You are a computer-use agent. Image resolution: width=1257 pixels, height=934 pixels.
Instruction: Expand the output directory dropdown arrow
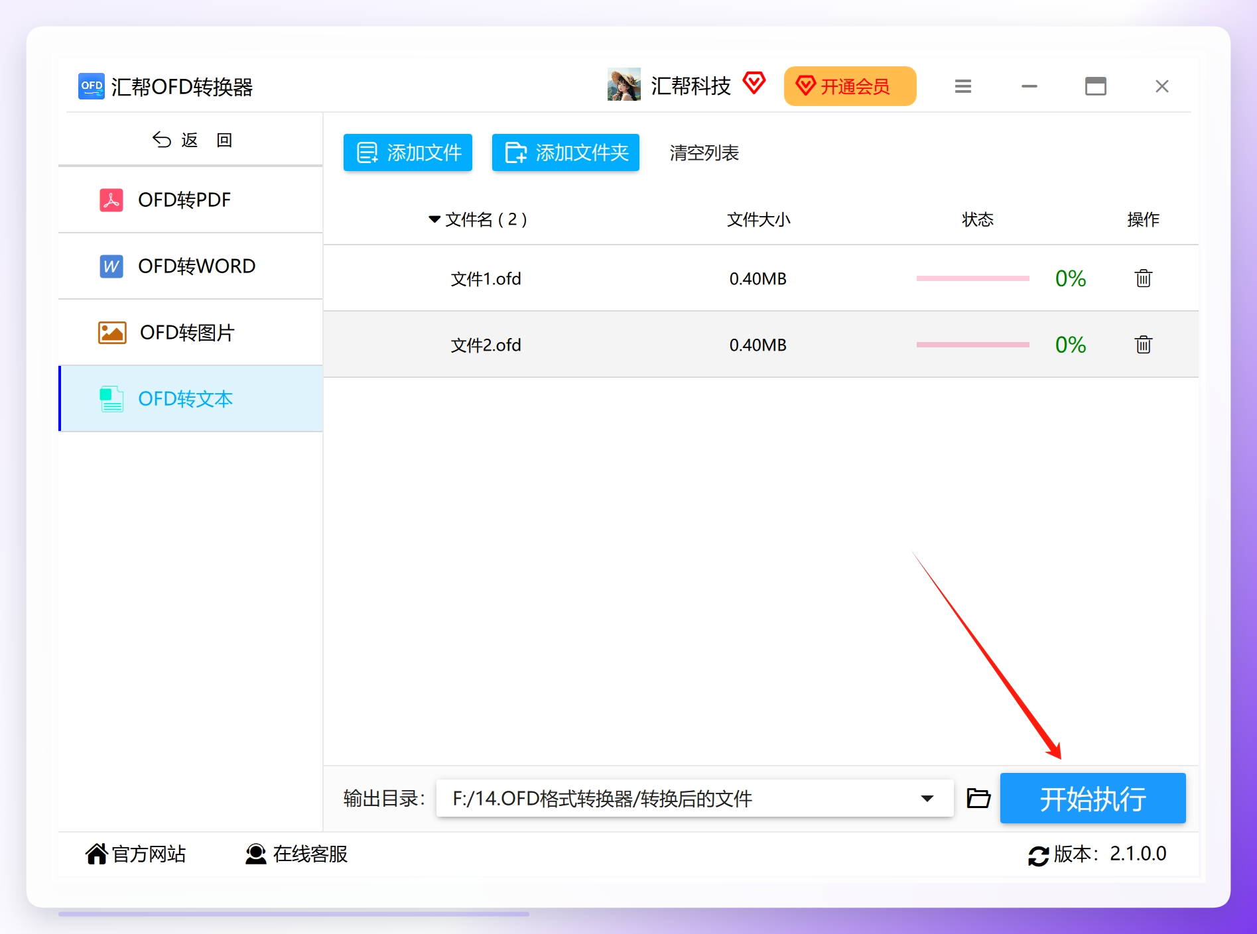[x=927, y=798]
